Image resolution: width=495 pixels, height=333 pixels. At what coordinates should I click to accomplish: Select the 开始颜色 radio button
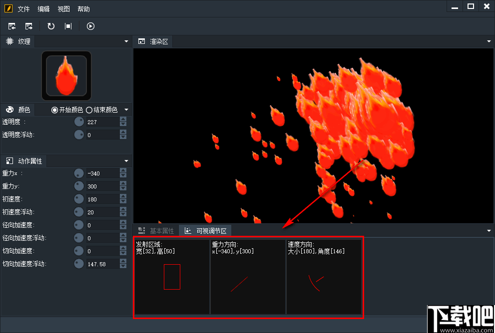pyautogui.click(x=54, y=110)
